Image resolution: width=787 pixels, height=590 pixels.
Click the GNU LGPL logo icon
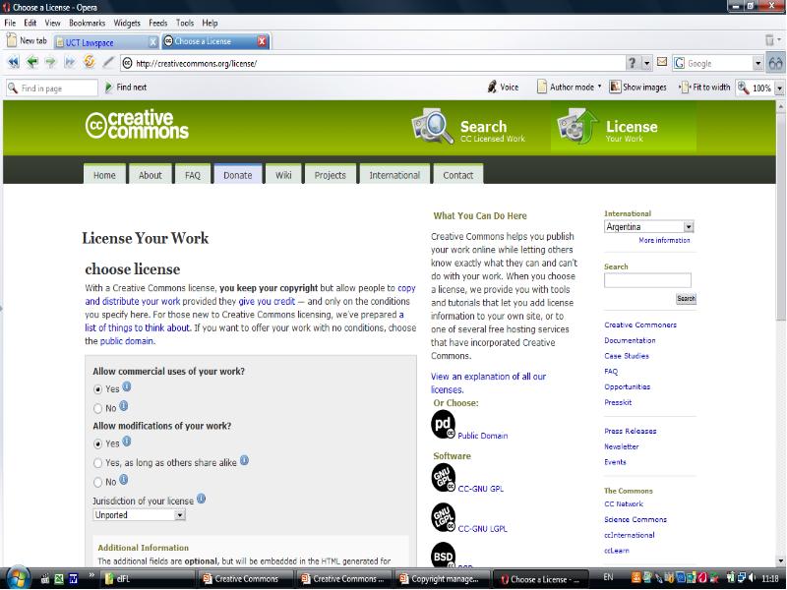click(x=444, y=517)
